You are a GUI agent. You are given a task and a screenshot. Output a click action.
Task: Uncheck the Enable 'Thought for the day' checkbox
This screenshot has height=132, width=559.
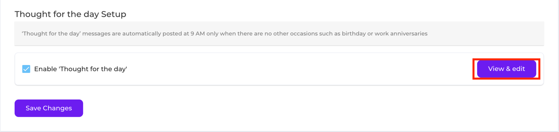coord(26,69)
